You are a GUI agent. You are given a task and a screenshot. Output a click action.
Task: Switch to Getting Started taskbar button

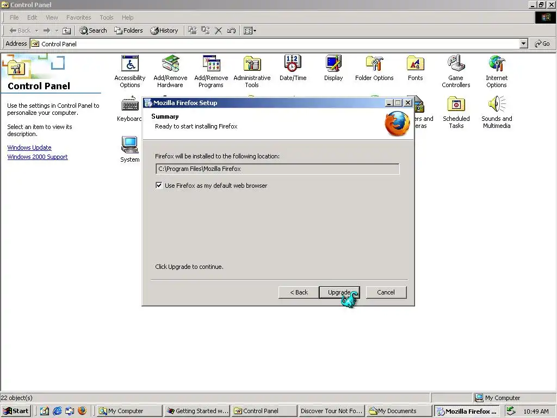pos(197,411)
